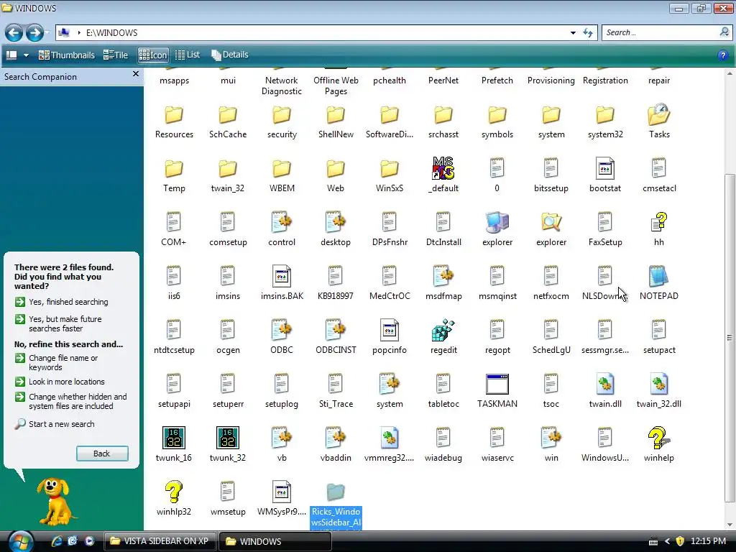Screen dimensions: 736x552
Task: Select the hh help icon
Action: [658, 222]
